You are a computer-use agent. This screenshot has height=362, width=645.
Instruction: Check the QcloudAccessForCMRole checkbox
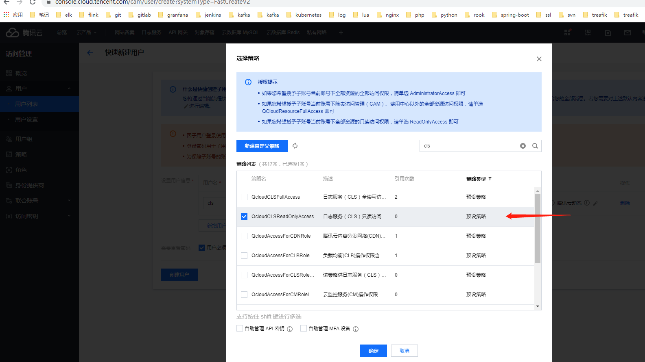point(244,295)
